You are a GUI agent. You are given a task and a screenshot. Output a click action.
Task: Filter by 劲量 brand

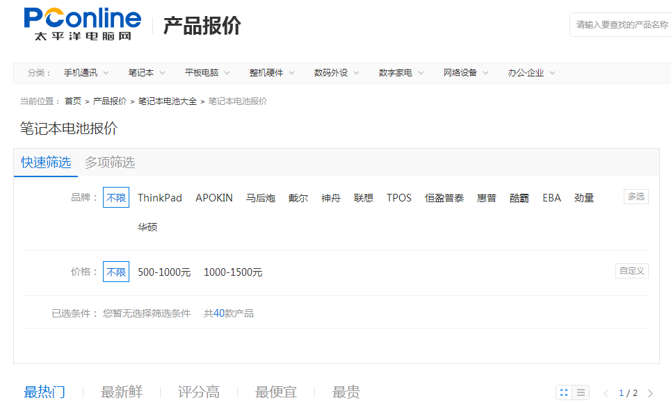pyautogui.click(x=584, y=198)
